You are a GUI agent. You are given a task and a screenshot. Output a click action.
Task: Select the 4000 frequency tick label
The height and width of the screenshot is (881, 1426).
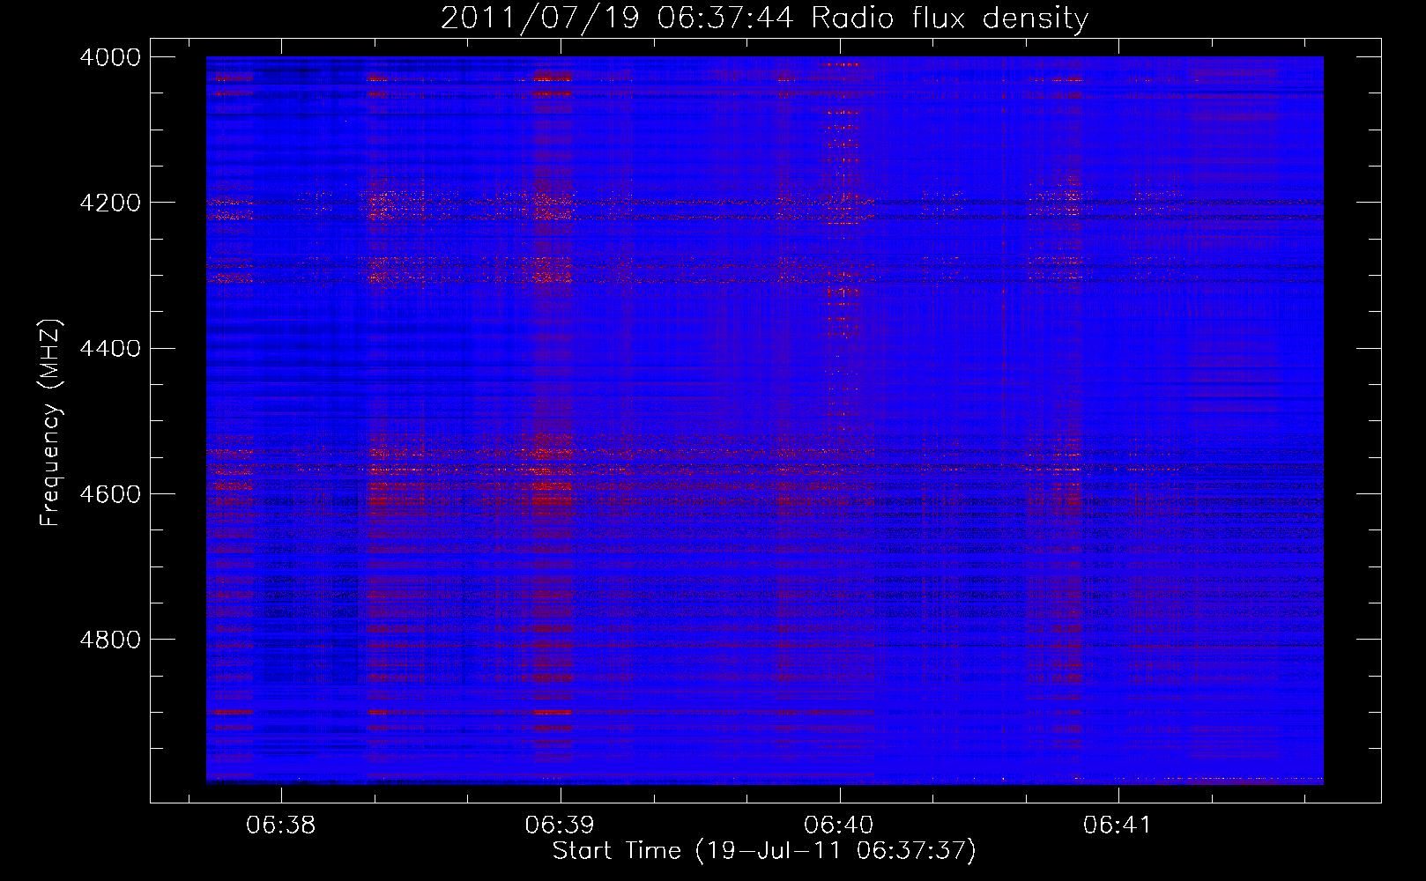(x=110, y=57)
